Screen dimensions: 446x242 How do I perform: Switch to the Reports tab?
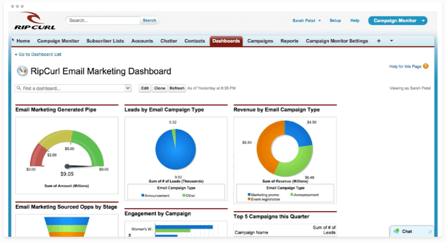click(x=289, y=41)
